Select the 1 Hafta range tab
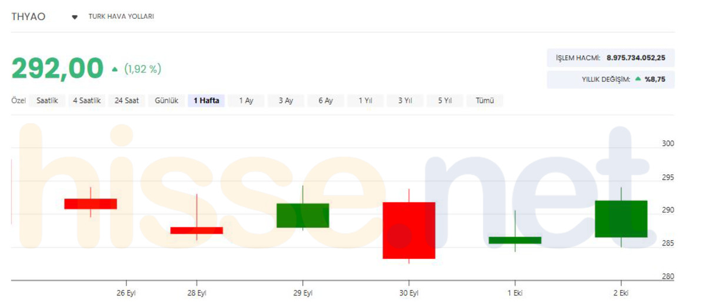The width and height of the screenshot is (706, 306). [x=206, y=101]
